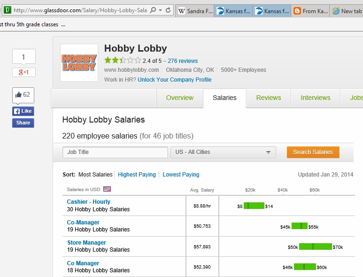Image resolution: width=363 pixels, height=277 pixels.
Task: Click the Oklahoma City, OK location text
Action: click(x=190, y=70)
